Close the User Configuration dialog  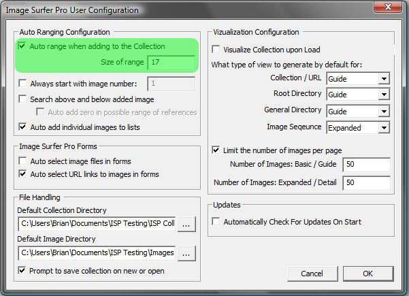coord(388,7)
